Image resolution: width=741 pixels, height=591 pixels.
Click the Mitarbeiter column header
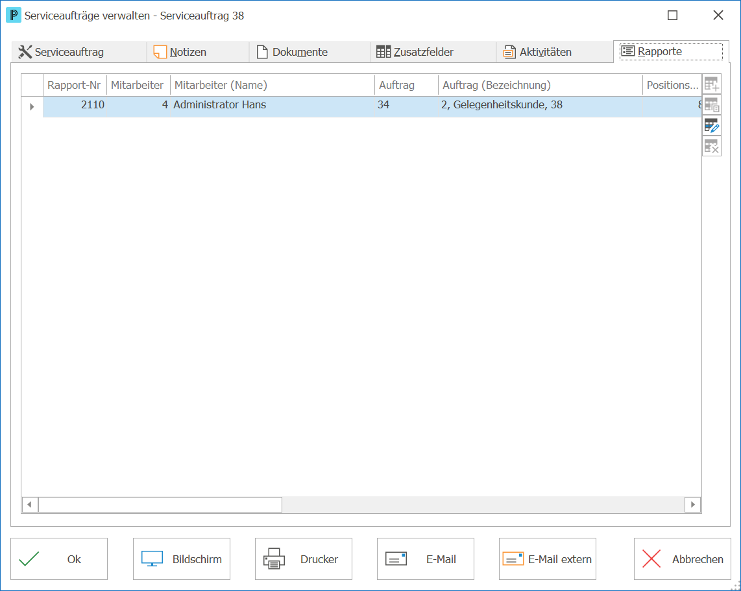(138, 85)
